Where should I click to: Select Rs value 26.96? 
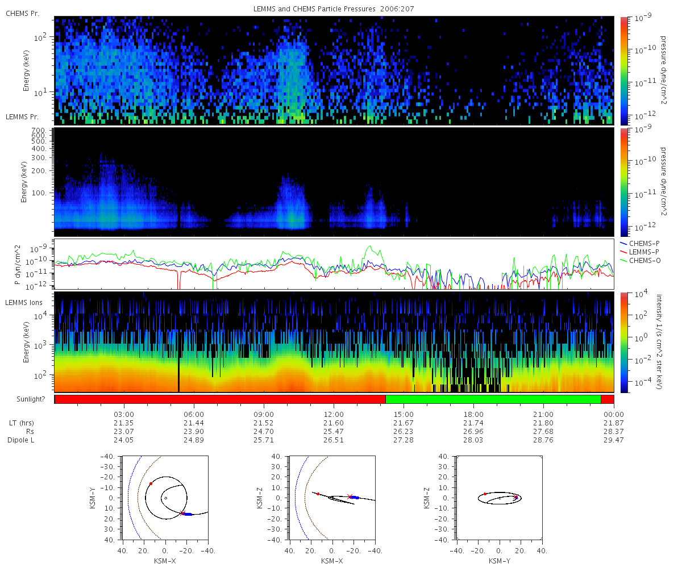pos(473,432)
